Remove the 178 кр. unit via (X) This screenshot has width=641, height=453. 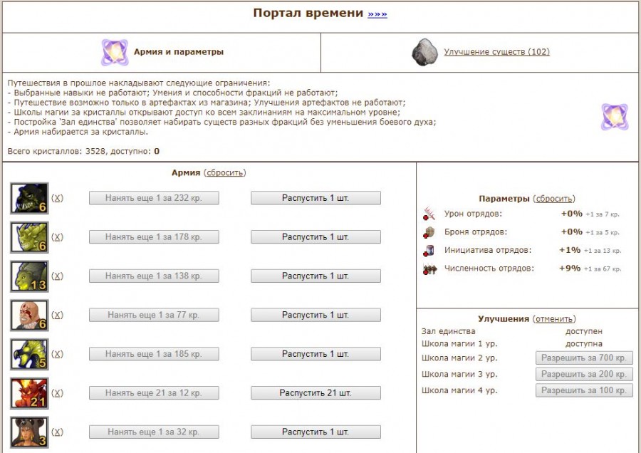tap(57, 237)
